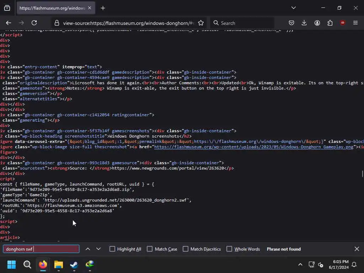Expand the list all tabs dropdown
The width and height of the screenshot is (364, 273).
[x=293, y=8]
